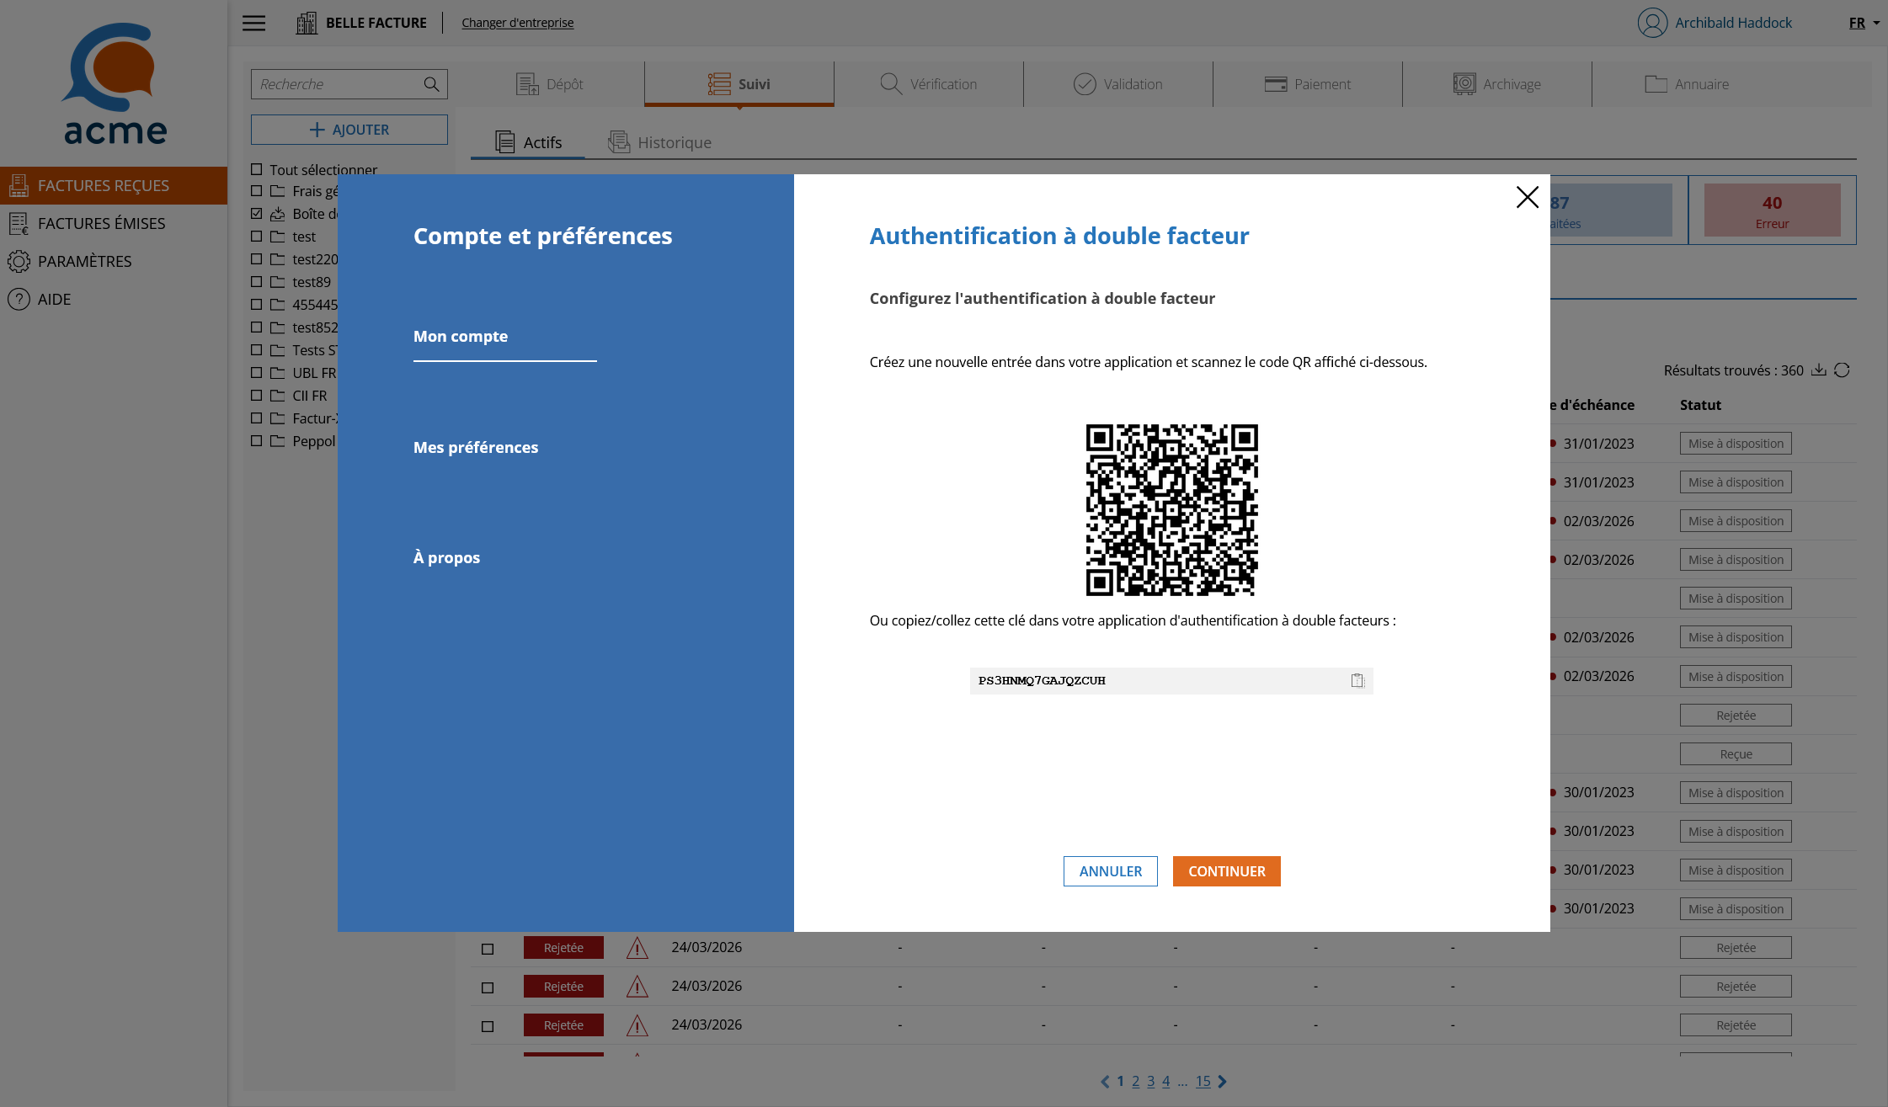Click the Aide question mark icon

coord(19,299)
